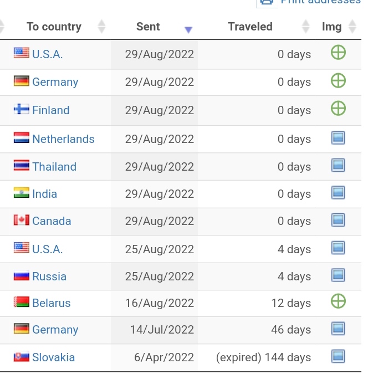Sort the table by Traveled column arrows
Viewport: 378px width, 374px height.
306,26
